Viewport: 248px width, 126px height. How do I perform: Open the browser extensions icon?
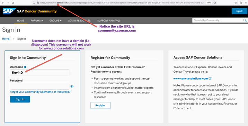241,3
